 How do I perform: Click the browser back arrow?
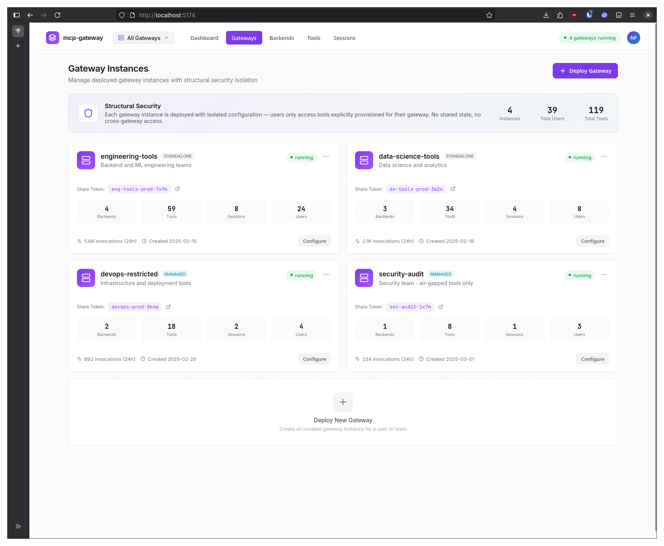pos(30,15)
